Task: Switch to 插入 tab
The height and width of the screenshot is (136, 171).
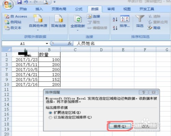Action: (39, 9)
